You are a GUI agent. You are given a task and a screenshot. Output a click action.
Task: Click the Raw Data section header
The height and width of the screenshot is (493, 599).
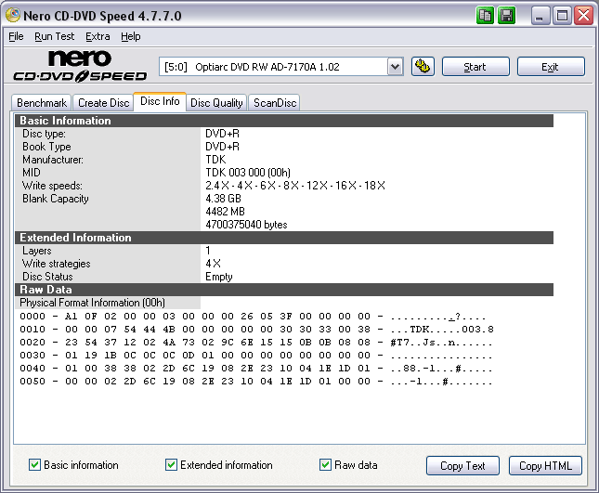(284, 290)
